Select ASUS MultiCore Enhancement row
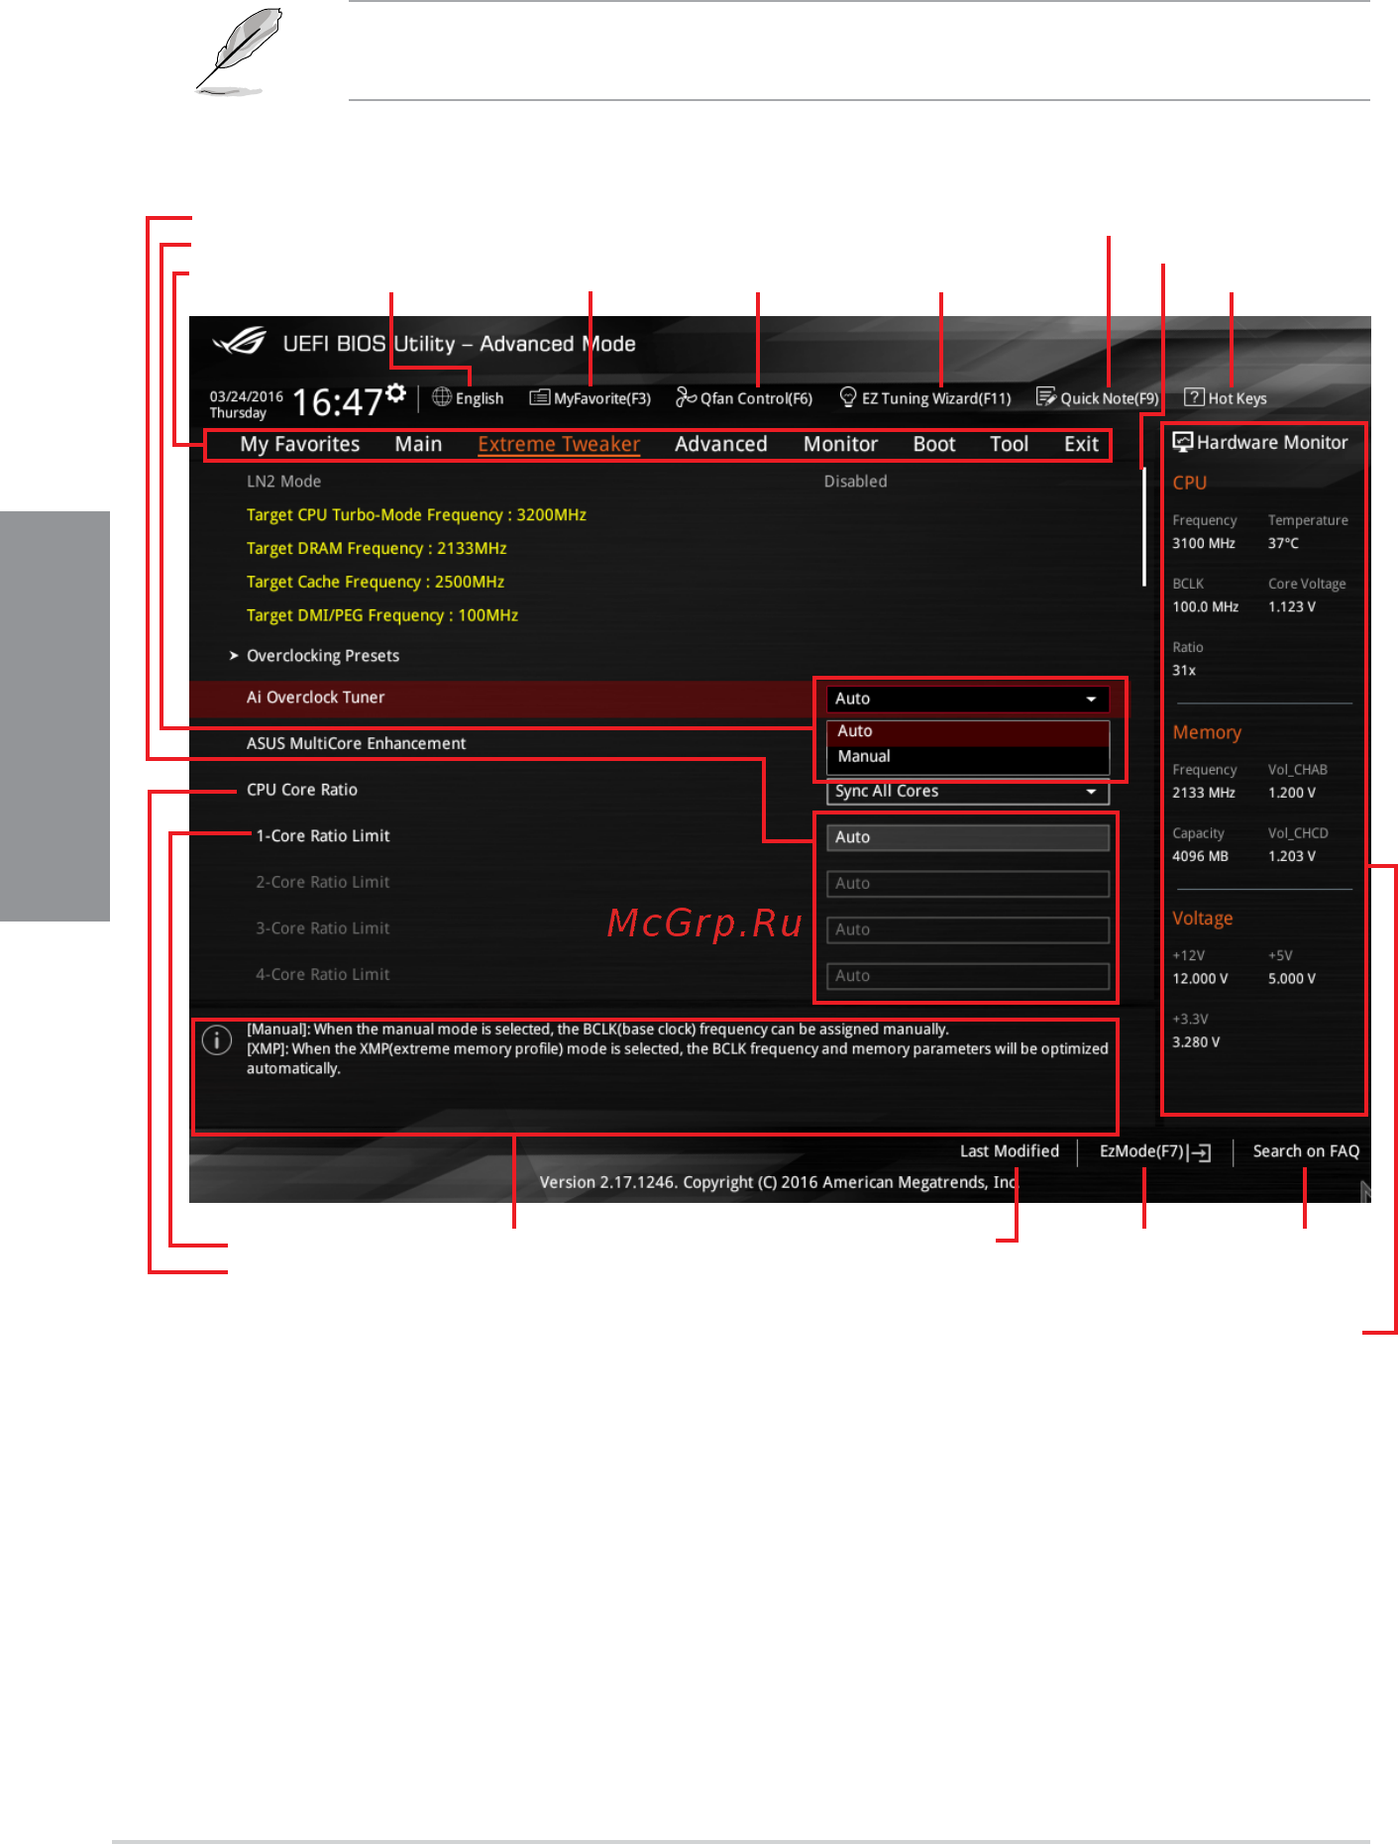The image size is (1398, 1844). 357,744
